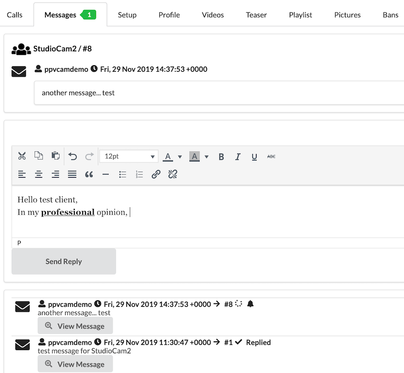
Task: Open the Teaser tab
Action: pos(257,15)
